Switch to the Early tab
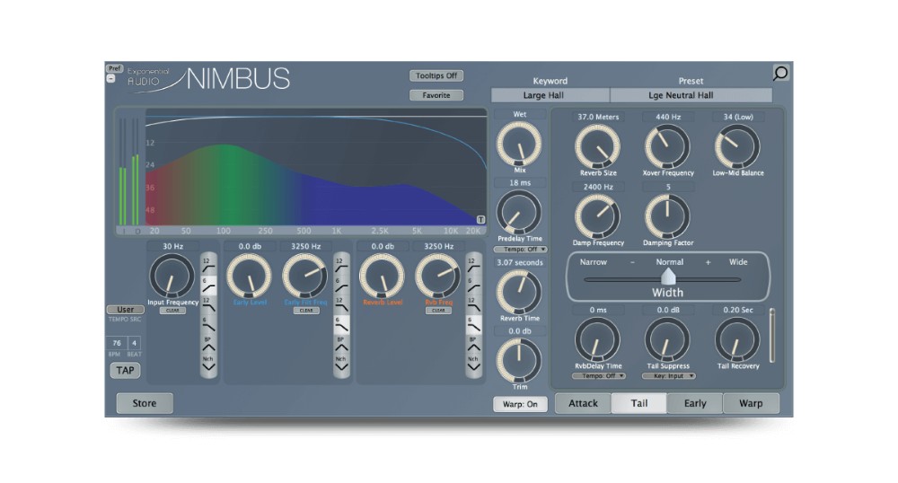Image resolution: width=898 pixels, height=483 pixels. click(x=695, y=403)
